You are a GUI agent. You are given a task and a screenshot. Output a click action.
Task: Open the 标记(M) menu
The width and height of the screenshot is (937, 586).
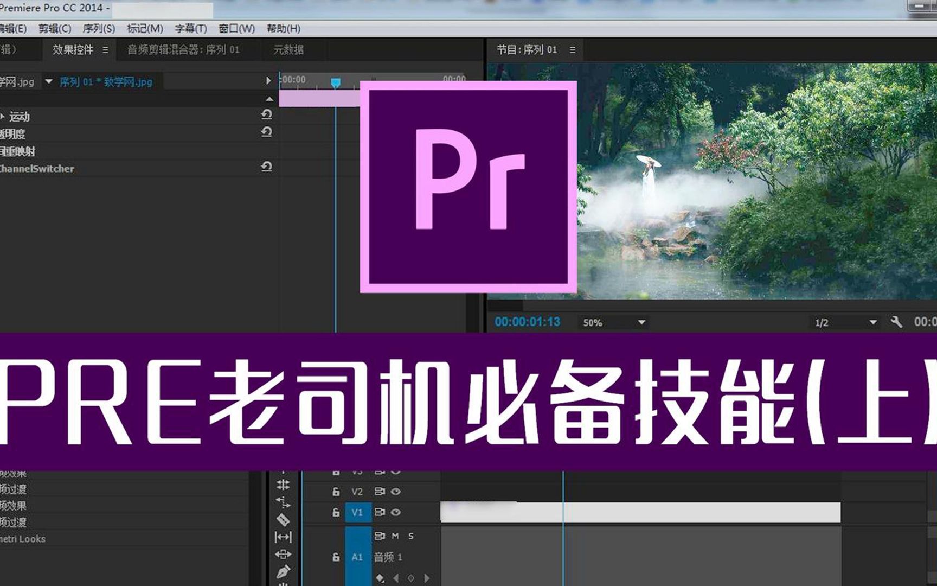tap(145, 28)
